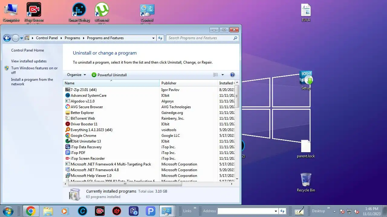387x217 pixels.
Task: Expand the Links toolbar chevron
Action: (195, 208)
